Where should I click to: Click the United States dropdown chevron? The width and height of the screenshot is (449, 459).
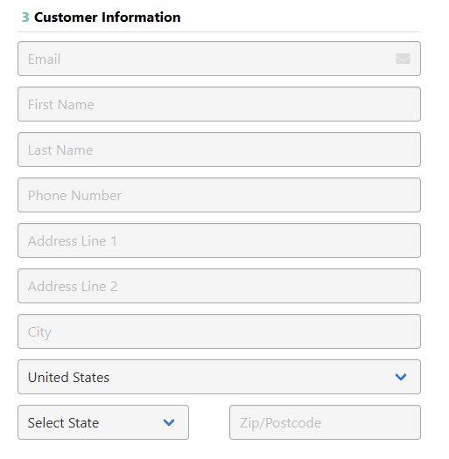tap(401, 377)
